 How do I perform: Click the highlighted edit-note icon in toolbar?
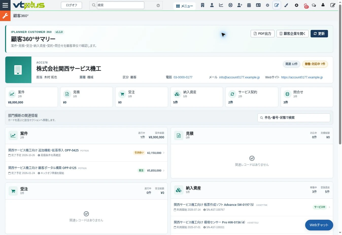[277, 5]
